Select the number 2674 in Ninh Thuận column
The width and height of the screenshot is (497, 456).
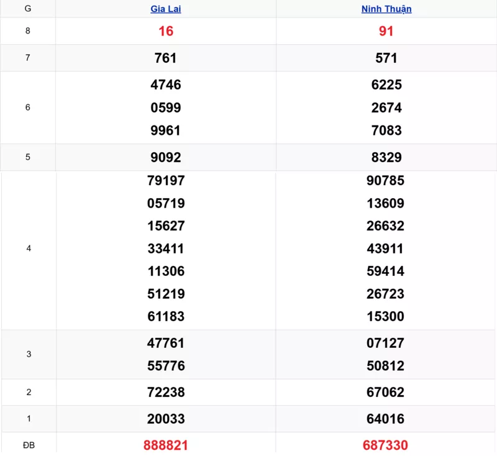[x=386, y=107]
